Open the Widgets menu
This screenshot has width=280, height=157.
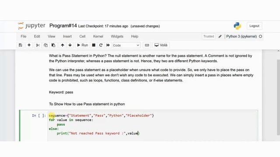coord(117,36)
